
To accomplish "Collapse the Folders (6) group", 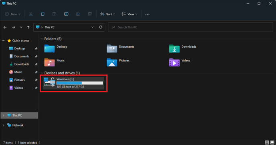I will (42, 39).
